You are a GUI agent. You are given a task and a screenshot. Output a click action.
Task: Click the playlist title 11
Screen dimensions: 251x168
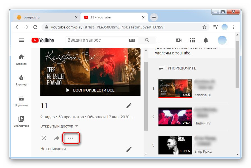44,106
